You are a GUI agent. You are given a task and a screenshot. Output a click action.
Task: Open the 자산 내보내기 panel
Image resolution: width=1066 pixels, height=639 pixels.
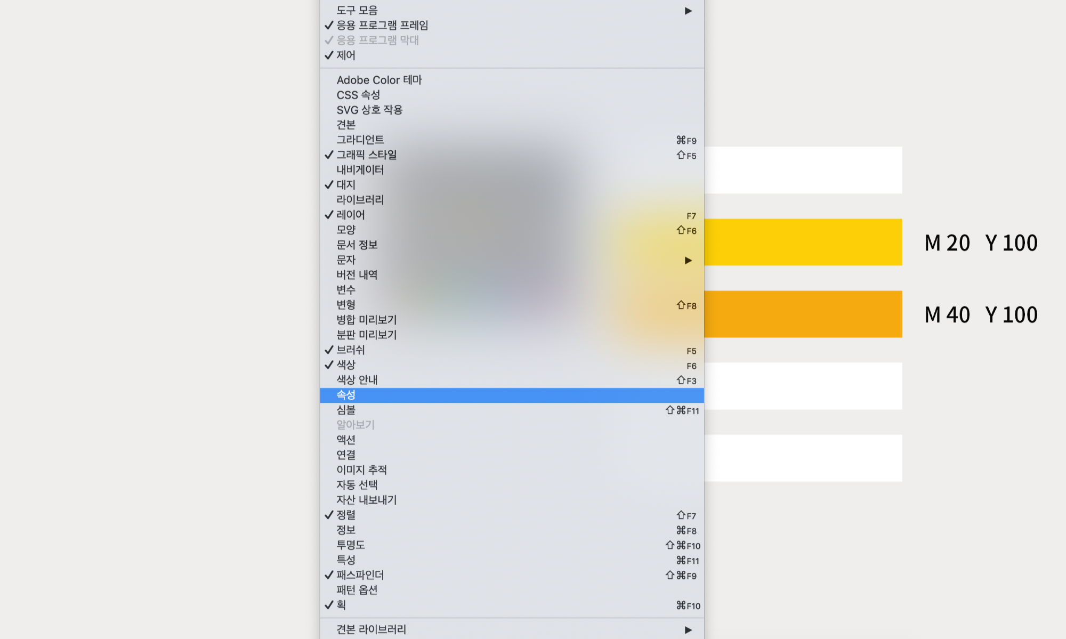pos(367,500)
